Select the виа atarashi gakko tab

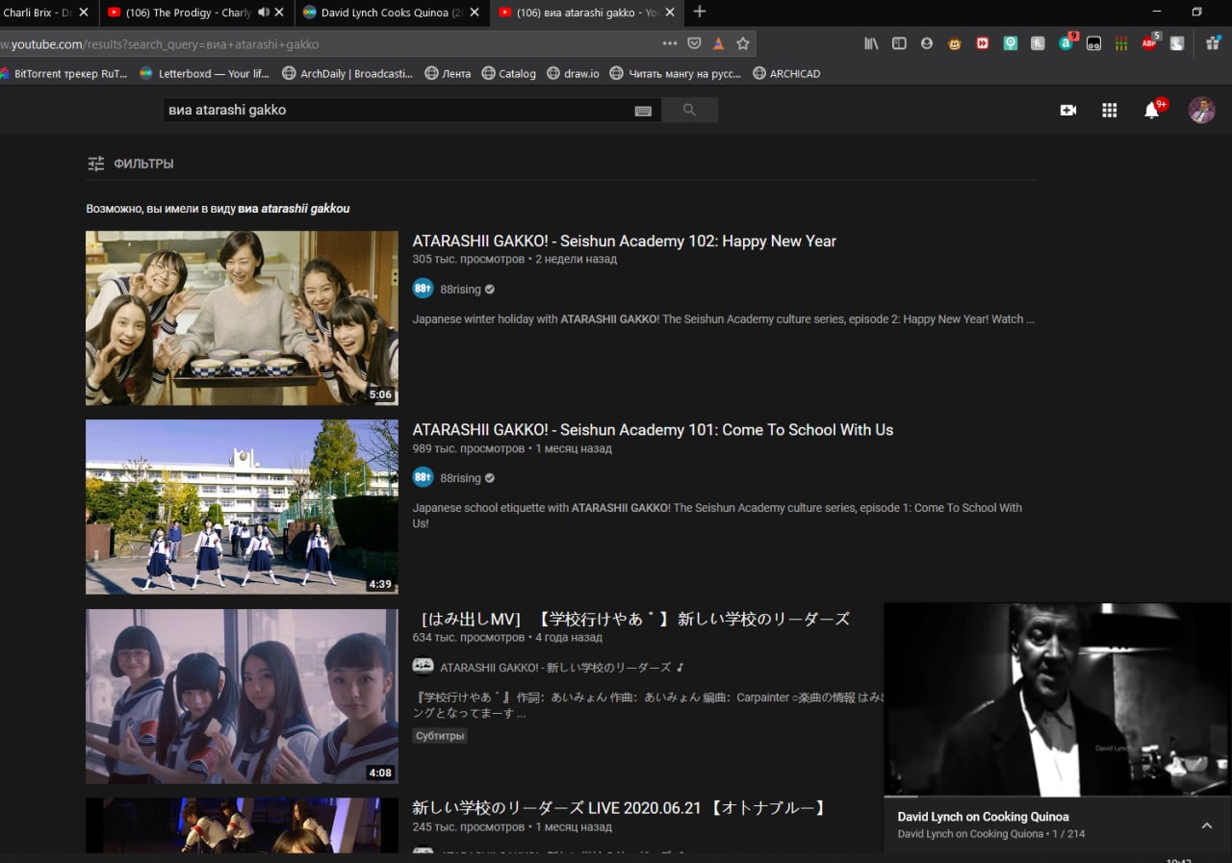point(587,13)
